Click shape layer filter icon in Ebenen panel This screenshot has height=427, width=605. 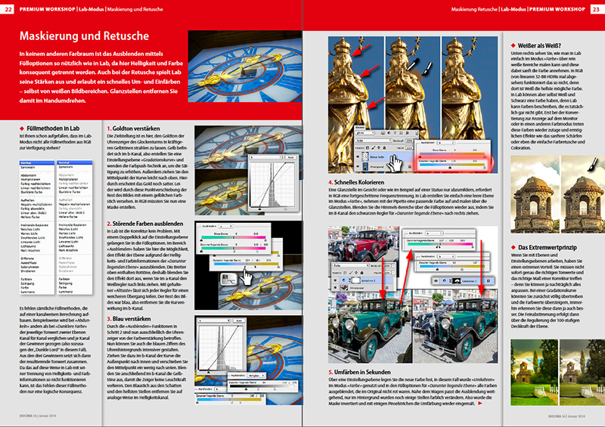(x=401, y=133)
